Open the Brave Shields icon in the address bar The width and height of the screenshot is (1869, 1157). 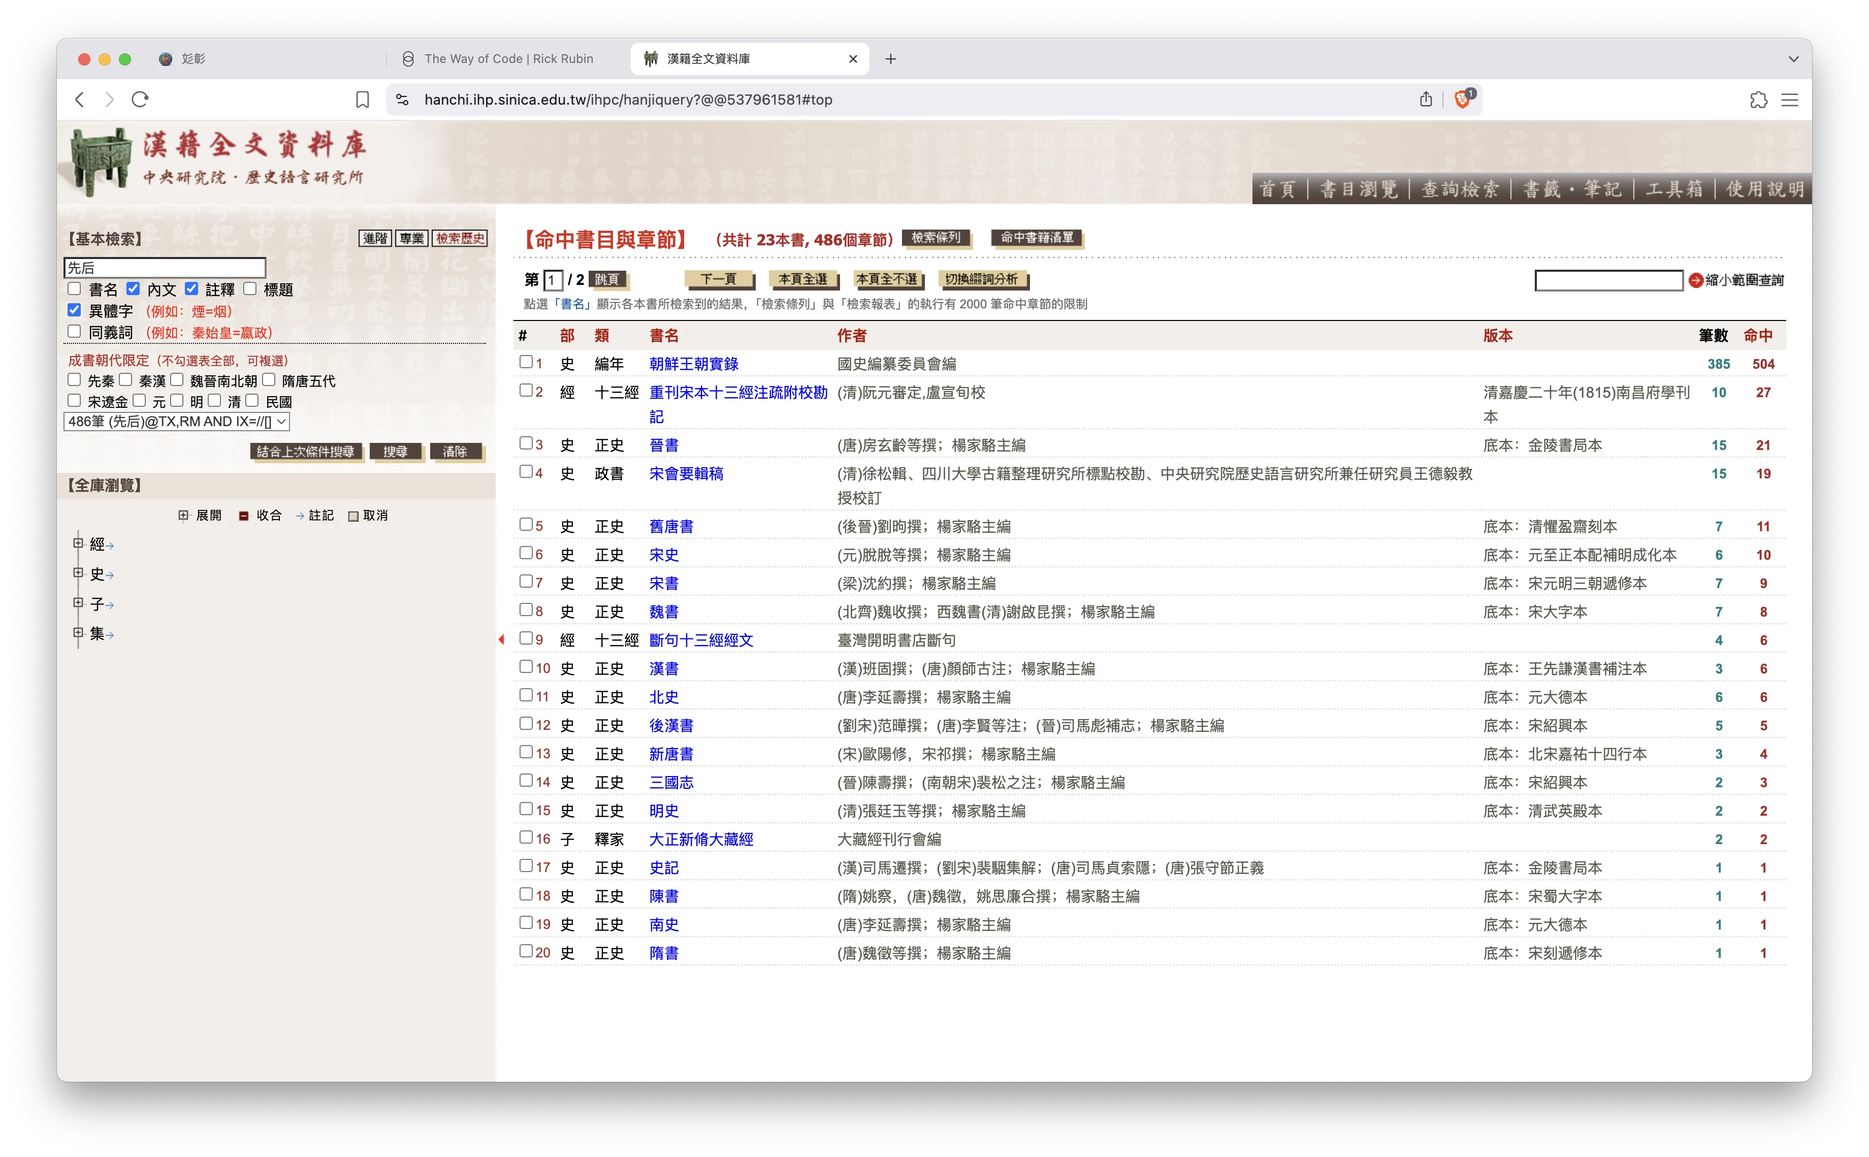(x=1462, y=100)
